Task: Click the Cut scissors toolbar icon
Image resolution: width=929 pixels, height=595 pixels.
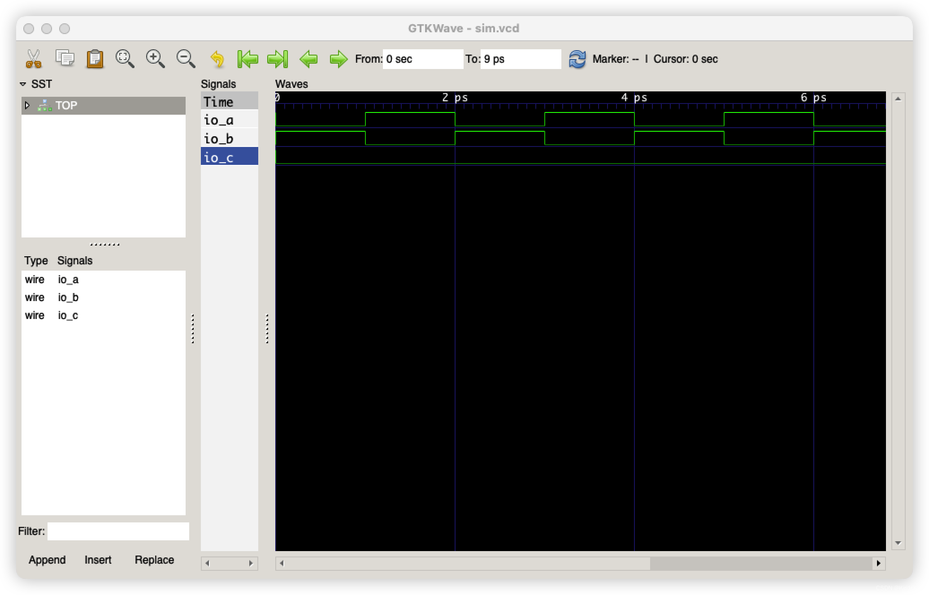Action: pyautogui.click(x=34, y=59)
